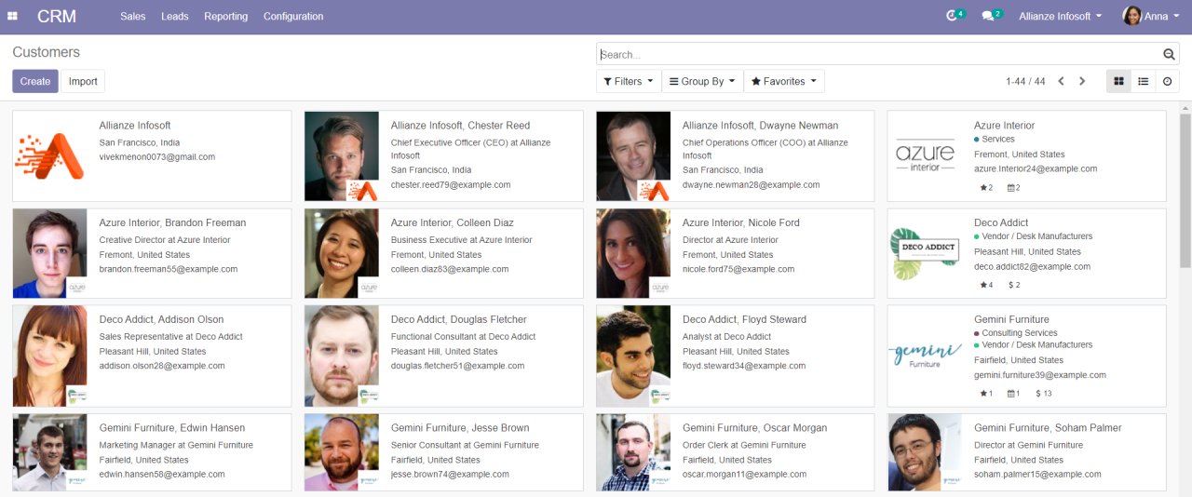Viewport: 1192px width, 497px height.
Task: Click the Import button
Action: (83, 82)
